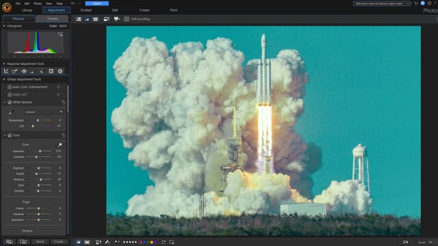Switch to the Library module
438x246 pixels.
click(x=27, y=10)
